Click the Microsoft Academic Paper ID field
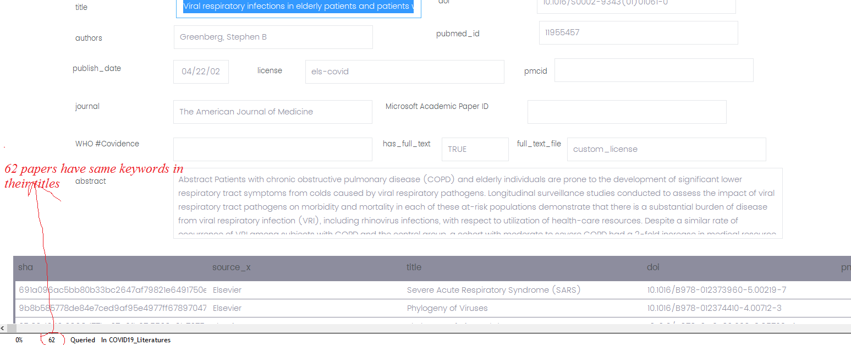 pyautogui.click(x=627, y=112)
